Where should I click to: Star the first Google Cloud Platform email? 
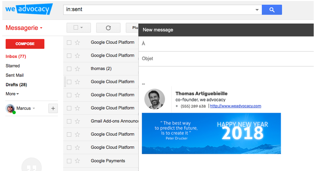tap(77, 42)
